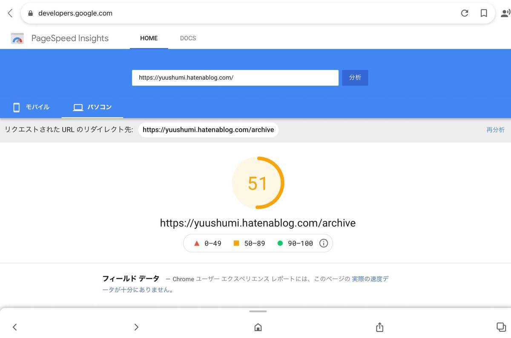
Task: Open score legend info icon
Action: tap(324, 243)
